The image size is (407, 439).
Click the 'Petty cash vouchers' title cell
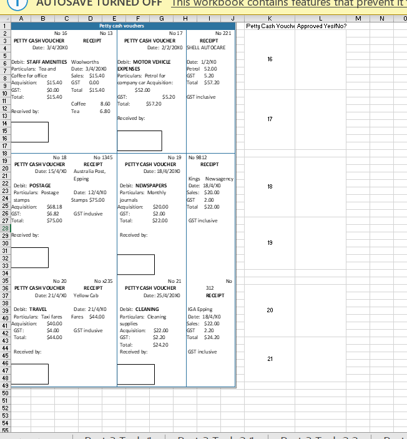coord(122,26)
